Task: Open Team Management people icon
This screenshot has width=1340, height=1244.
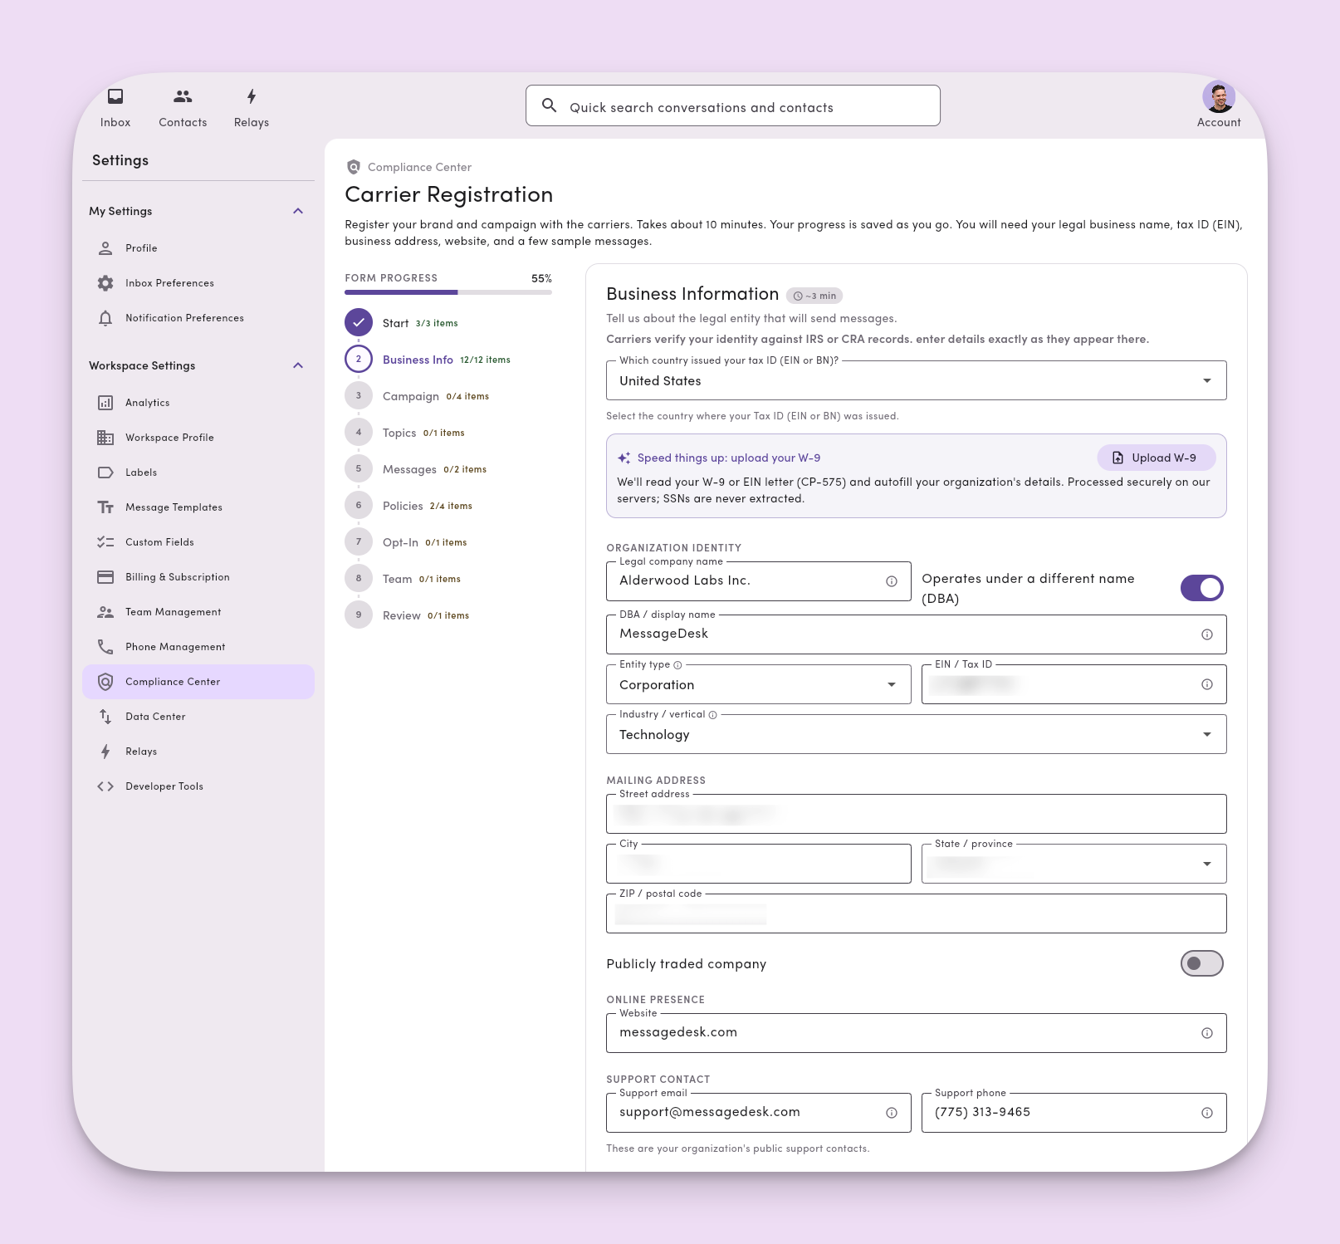Action: [x=105, y=612]
